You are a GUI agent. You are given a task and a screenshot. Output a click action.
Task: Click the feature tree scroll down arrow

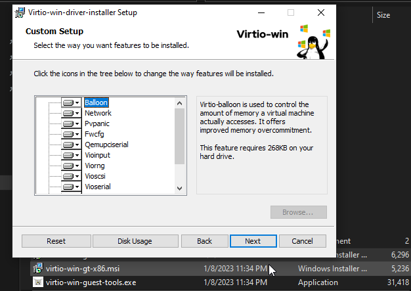(179, 189)
